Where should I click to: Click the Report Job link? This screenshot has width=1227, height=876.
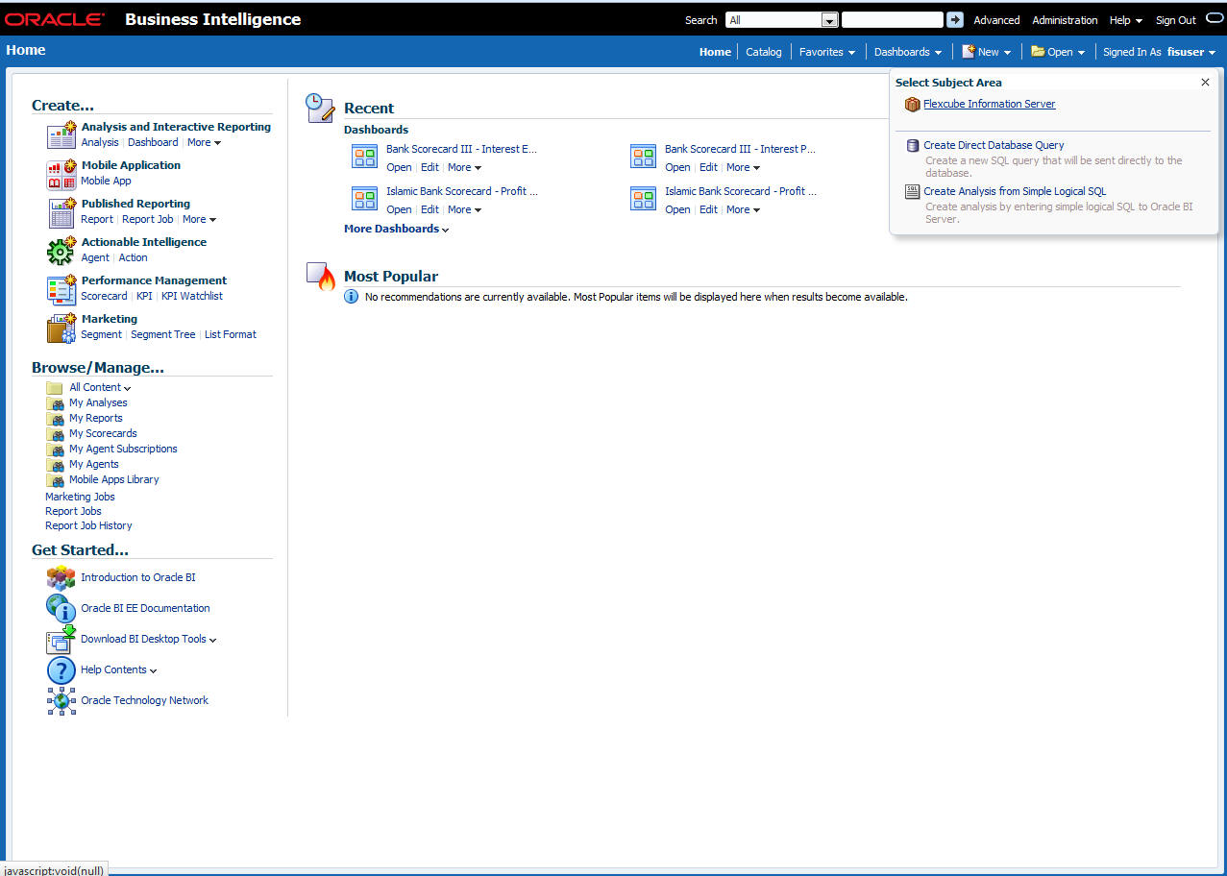148,219
